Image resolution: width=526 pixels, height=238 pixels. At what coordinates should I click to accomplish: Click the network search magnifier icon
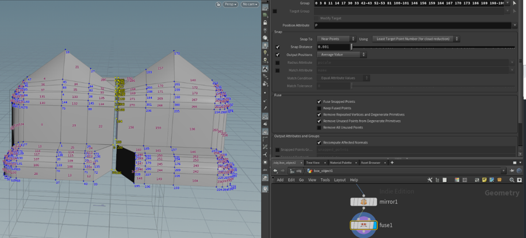(x=511, y=180)
